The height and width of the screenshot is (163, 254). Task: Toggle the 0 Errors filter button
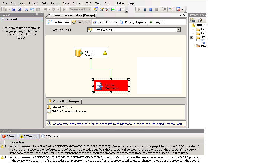9,136
